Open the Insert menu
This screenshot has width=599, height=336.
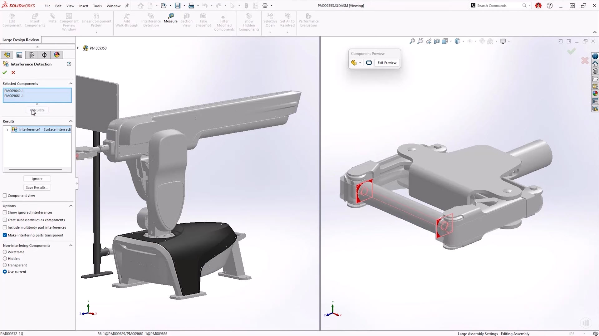coord(83,6)
